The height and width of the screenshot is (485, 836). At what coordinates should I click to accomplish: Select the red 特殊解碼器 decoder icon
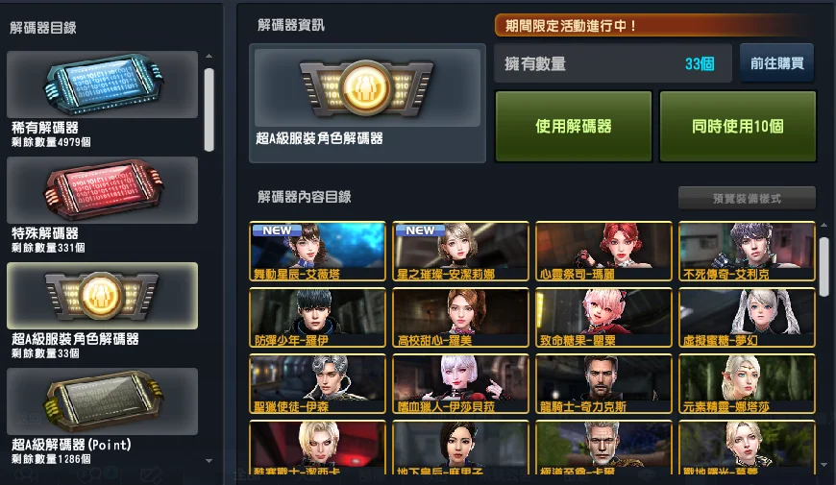(x=103, y=190)
